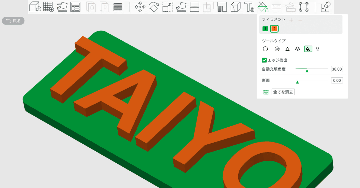The image size is (360, 188).
Task: Add a filament with the plus button
Action: point(291,20)
